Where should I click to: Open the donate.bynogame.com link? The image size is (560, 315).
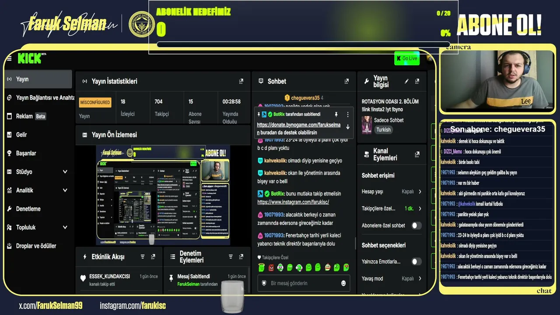(x=298, y=129)
